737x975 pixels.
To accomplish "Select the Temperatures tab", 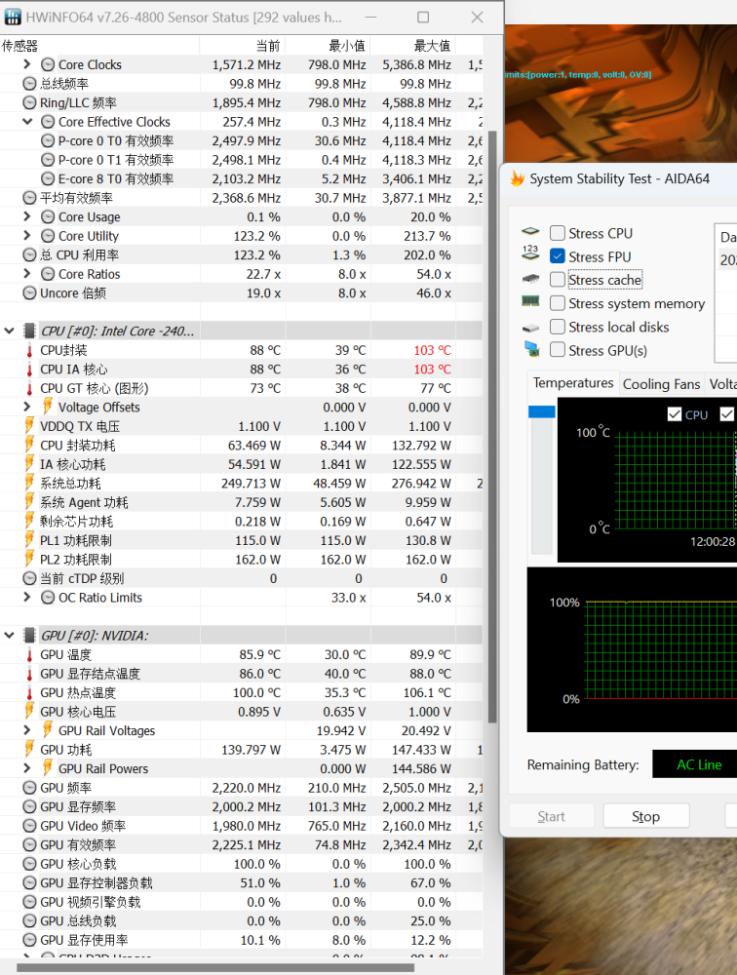I will click(x=573, y=383).
